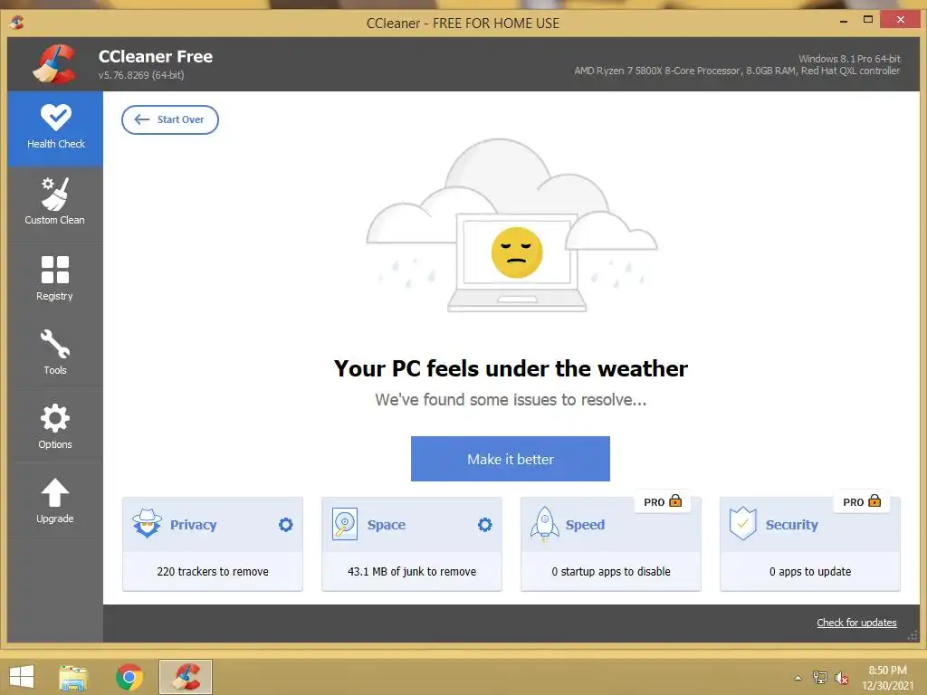Open the Windows Start button
The image size is (927, 695).
click(22, 677)
